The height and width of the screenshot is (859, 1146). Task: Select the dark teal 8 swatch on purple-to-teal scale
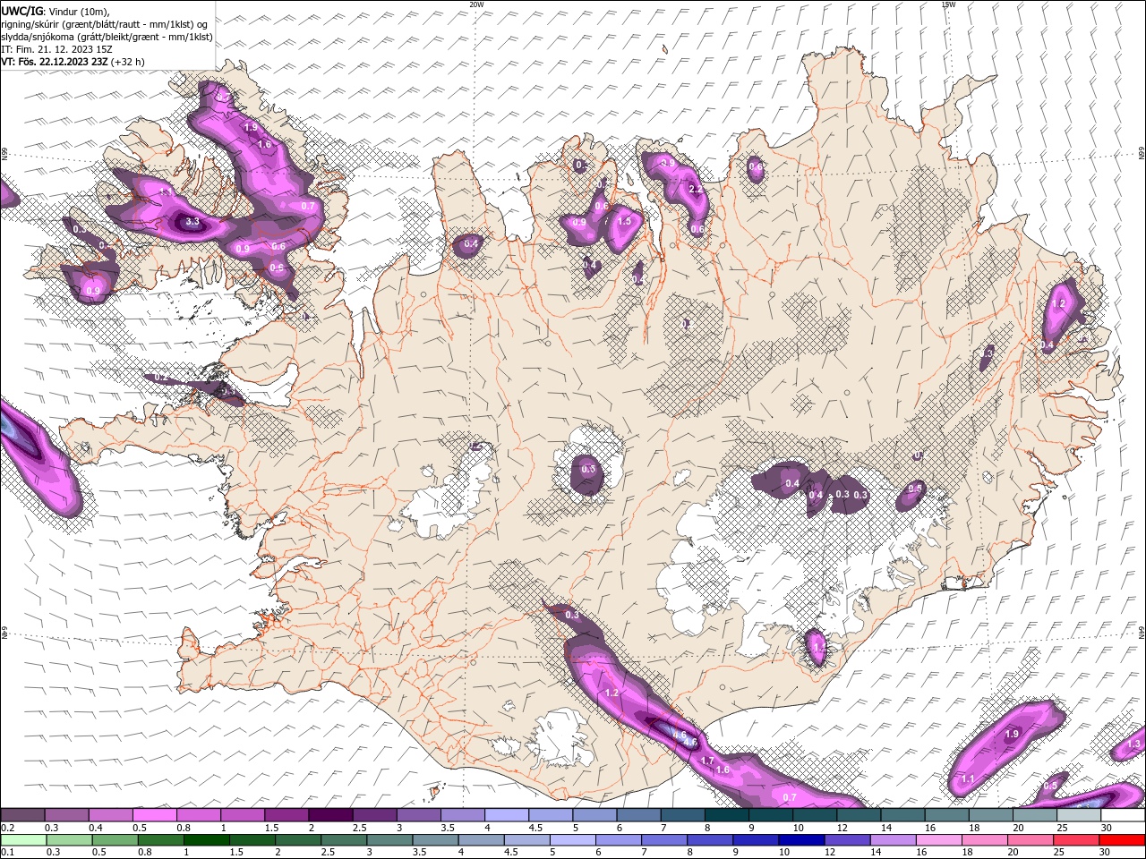pyautogui.click(x=727, y=815)
